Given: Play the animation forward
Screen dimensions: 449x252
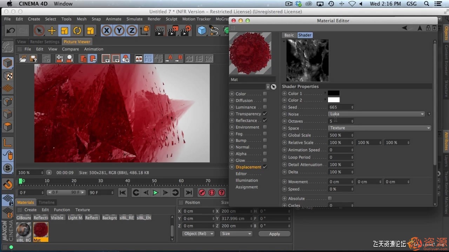Looking at the screenshot, I should 155,192.
